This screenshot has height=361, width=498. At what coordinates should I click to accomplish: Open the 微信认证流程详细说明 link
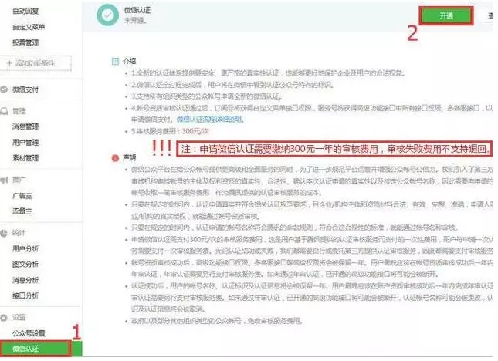pos(210,120)
